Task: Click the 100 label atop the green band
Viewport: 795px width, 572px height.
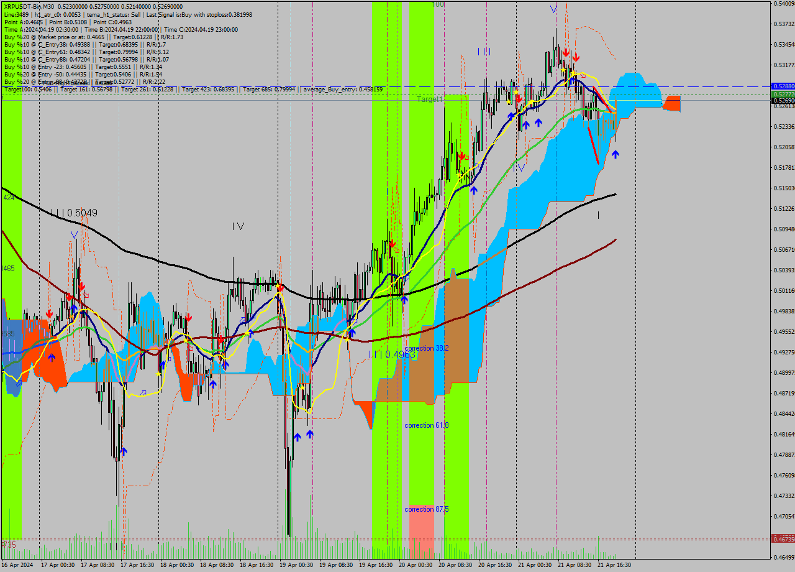Action: (x=438, y=4)
